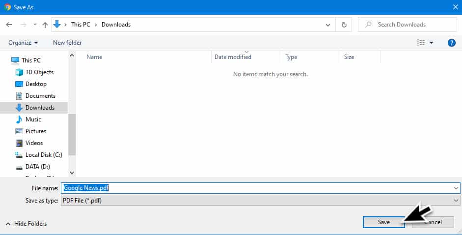Click the blue Downloads arrow in address bar
The width and height of the screenshot is (462, 235).
pyautogui.click(x=57, y=24)
